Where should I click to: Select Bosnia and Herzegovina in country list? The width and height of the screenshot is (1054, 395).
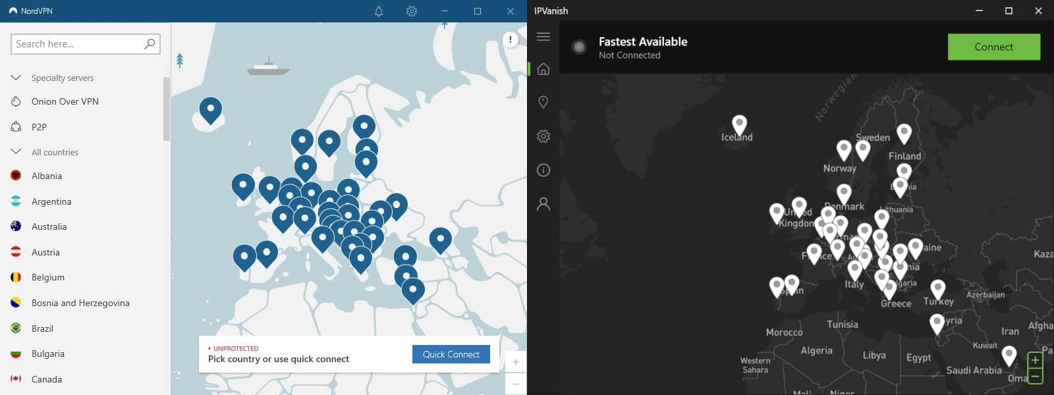[80, 303]
